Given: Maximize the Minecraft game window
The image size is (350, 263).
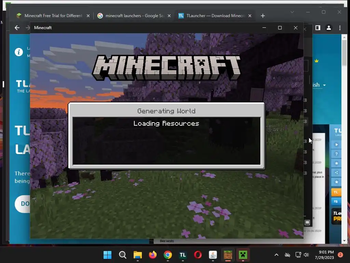Looking at the screenshot, I should [x=280, y=28].
